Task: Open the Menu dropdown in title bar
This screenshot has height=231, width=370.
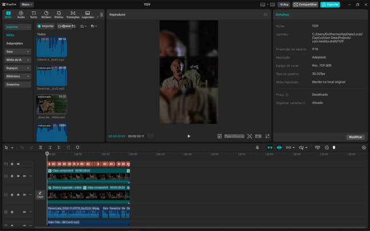Action: [x=27, y=4]
